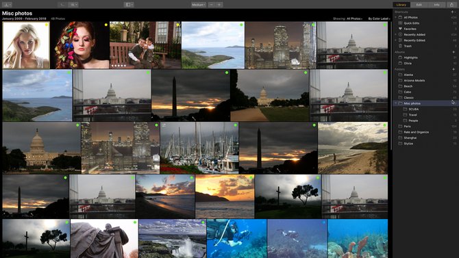
Task: Expand the Recently Added shortcut arrow
Action: [x=396, y=34]
